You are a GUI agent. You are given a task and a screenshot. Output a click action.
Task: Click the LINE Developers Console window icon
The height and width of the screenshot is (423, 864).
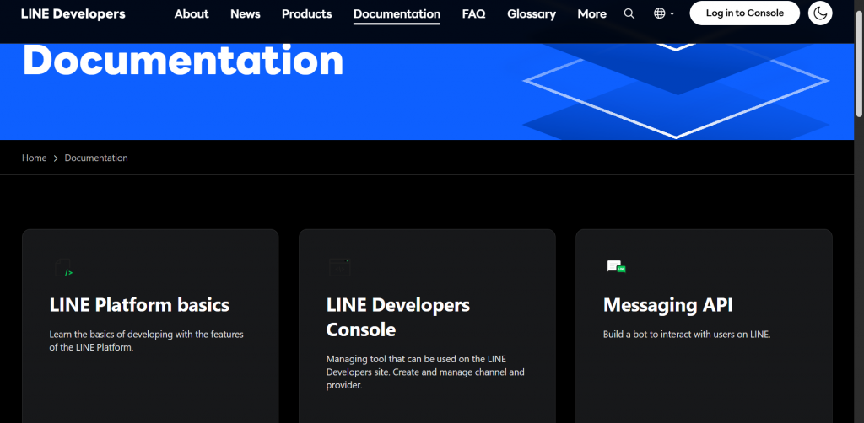339,267
